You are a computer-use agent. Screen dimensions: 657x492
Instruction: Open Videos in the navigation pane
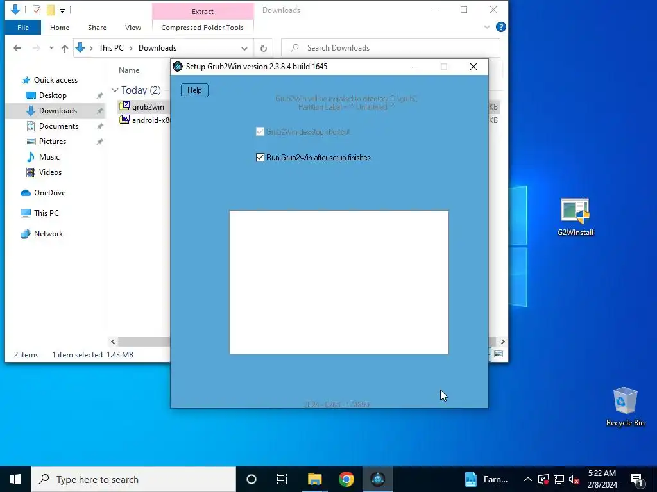(x=50, y=172)
